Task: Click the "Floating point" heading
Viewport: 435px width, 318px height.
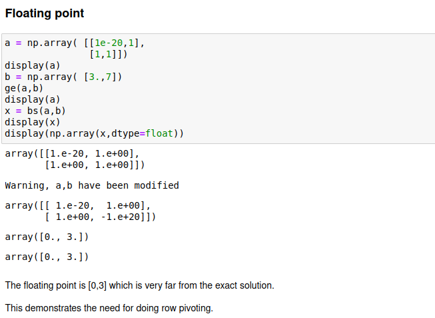Action: tap(45, 13)
